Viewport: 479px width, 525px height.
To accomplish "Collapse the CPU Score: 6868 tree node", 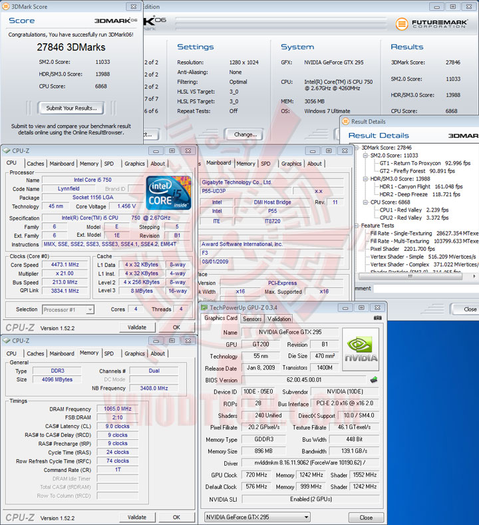I will click(x=365, y=202).
